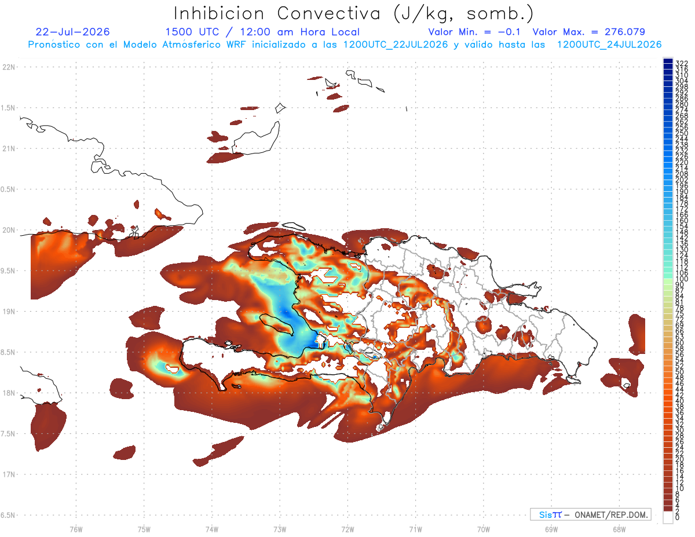Click the "74W" longitude label
This screenshot has width=695, height=537.
(212, 529)
